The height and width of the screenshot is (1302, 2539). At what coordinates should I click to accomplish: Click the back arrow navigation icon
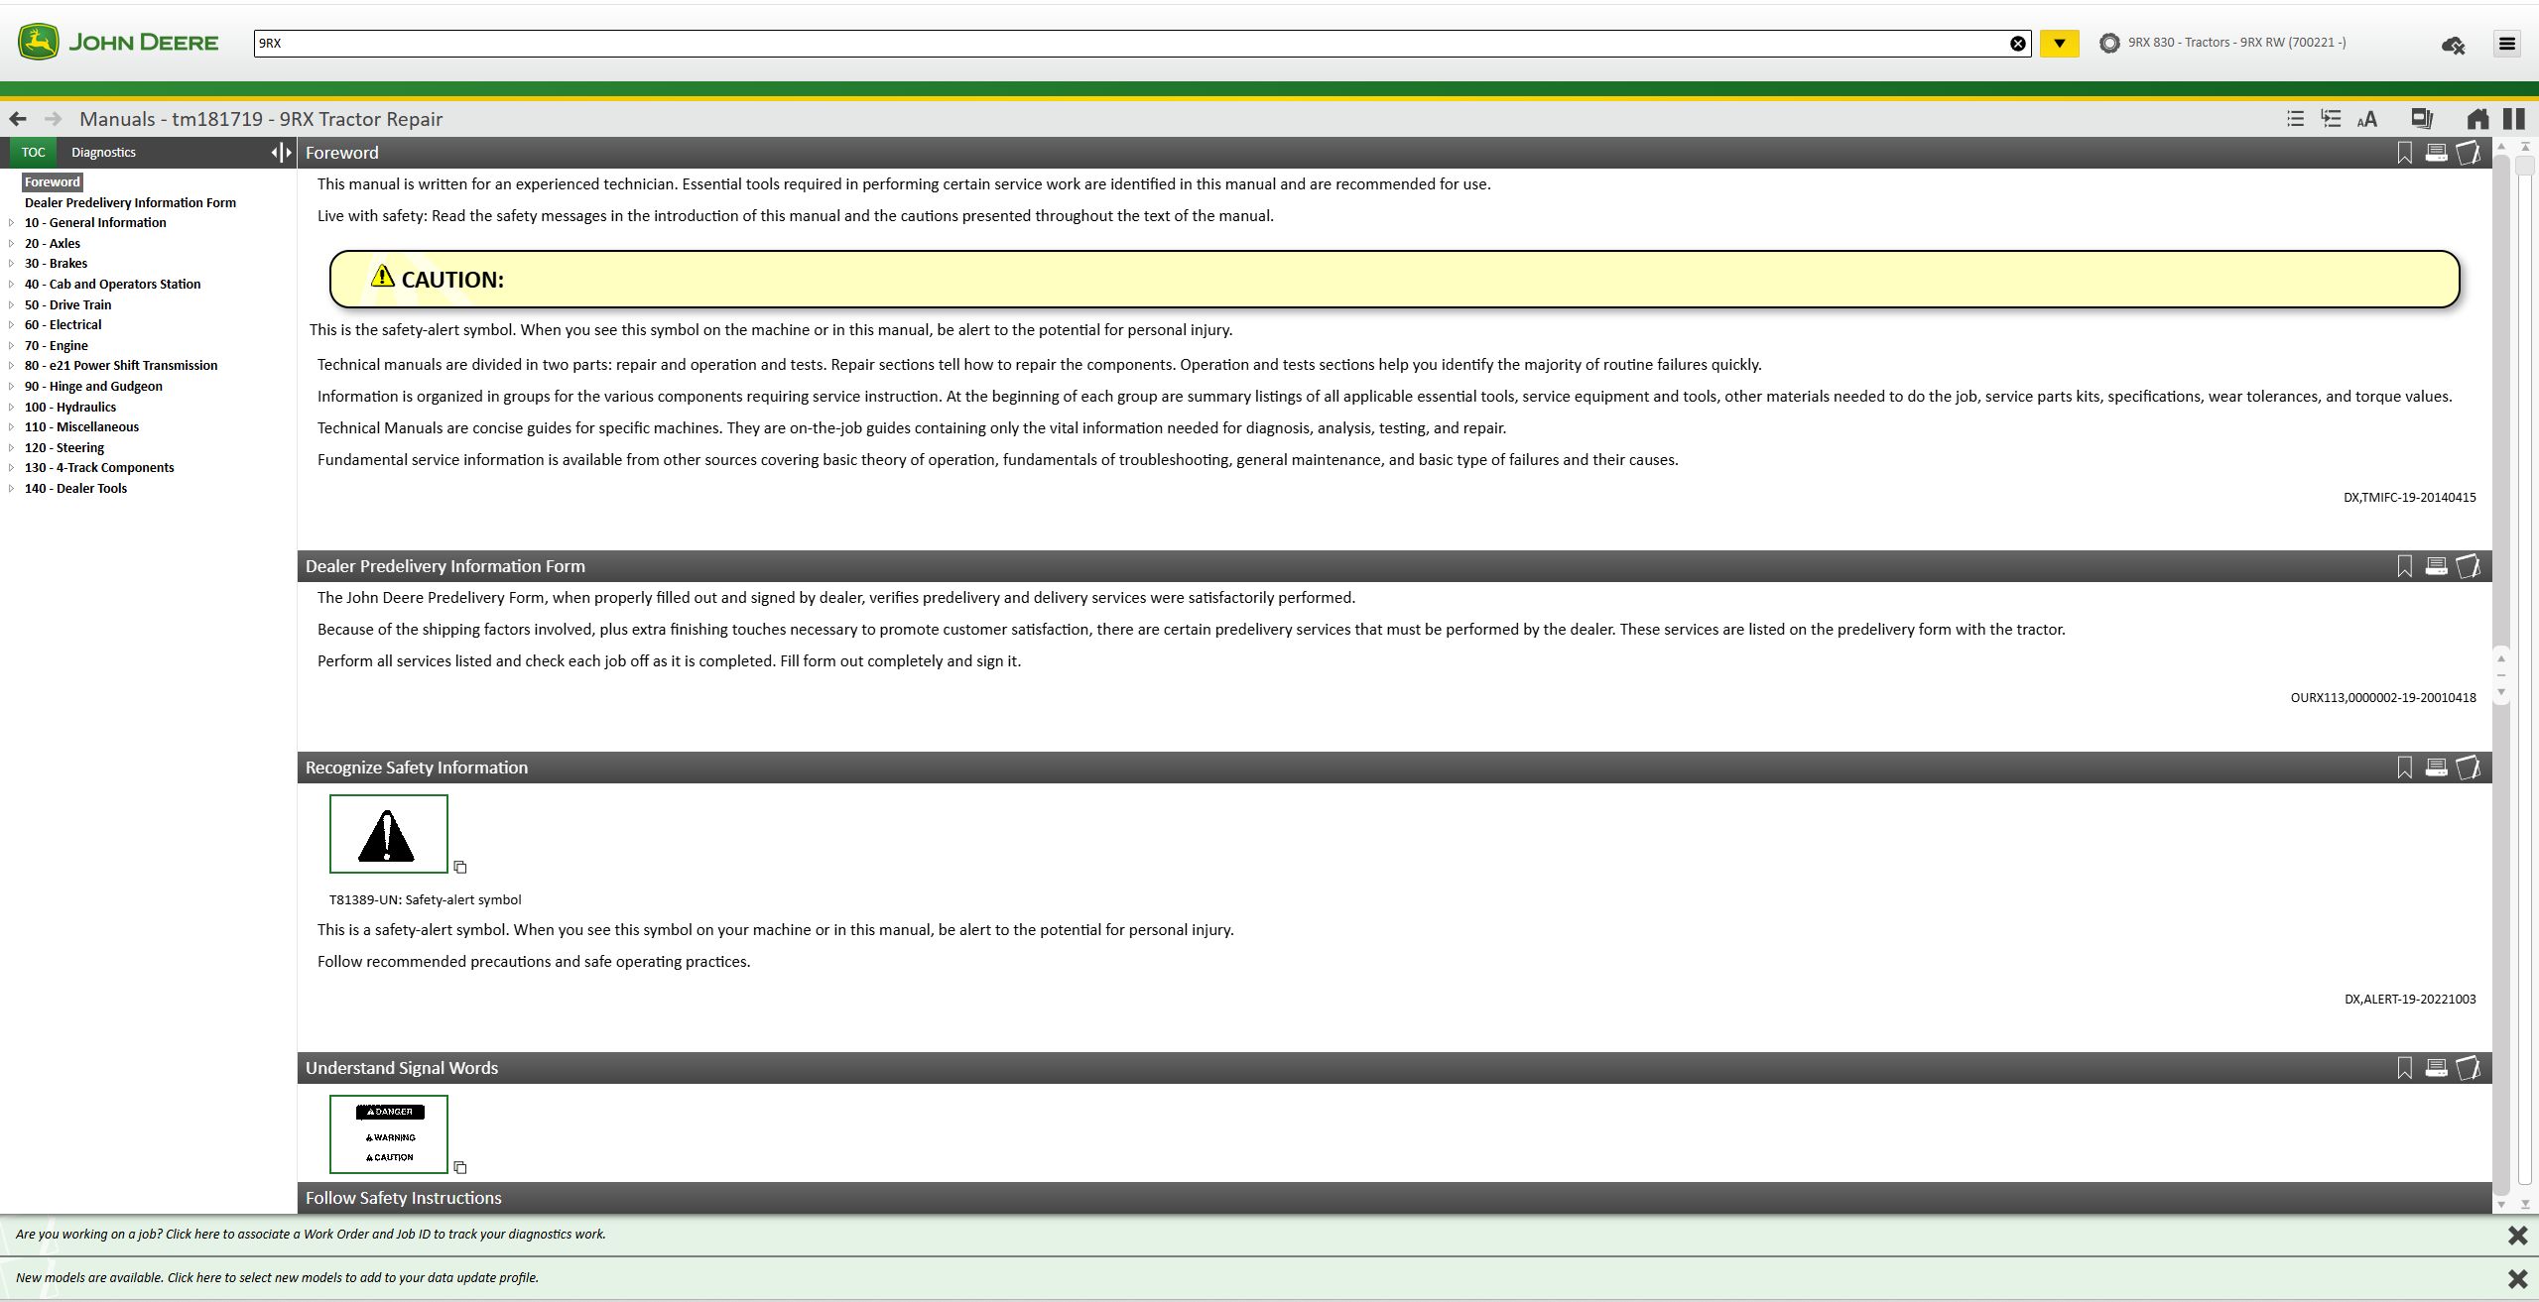click(18, 119)
